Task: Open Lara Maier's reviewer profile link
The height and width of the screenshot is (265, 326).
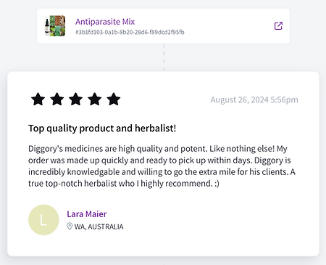Action: tap(87, 214)
